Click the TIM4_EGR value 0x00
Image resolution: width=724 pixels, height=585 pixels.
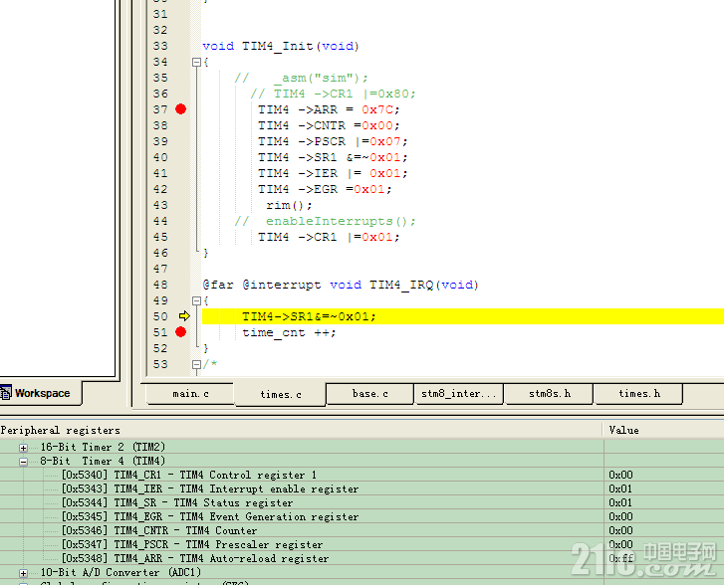[620, 516]
